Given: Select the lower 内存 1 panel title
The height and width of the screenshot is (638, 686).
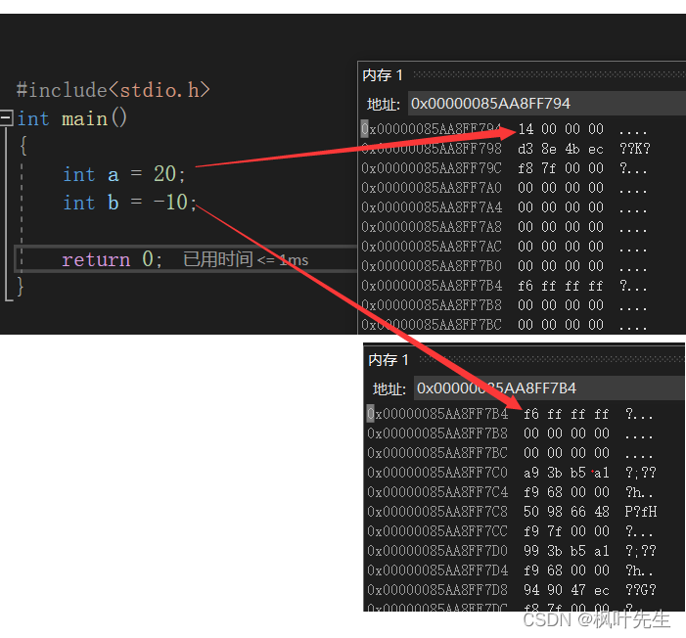Looking at the screenshot, I should click(x=389, y=360).
